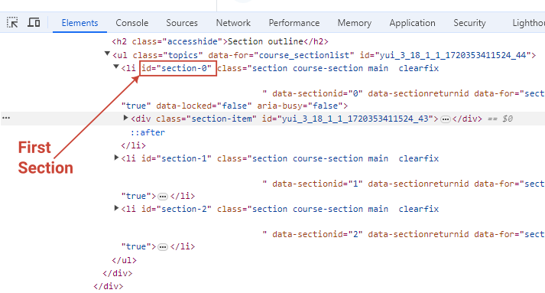The height and width of the screenshot is (293, 545).
Task: Switch to the Application tab
Action: [412, 23]
